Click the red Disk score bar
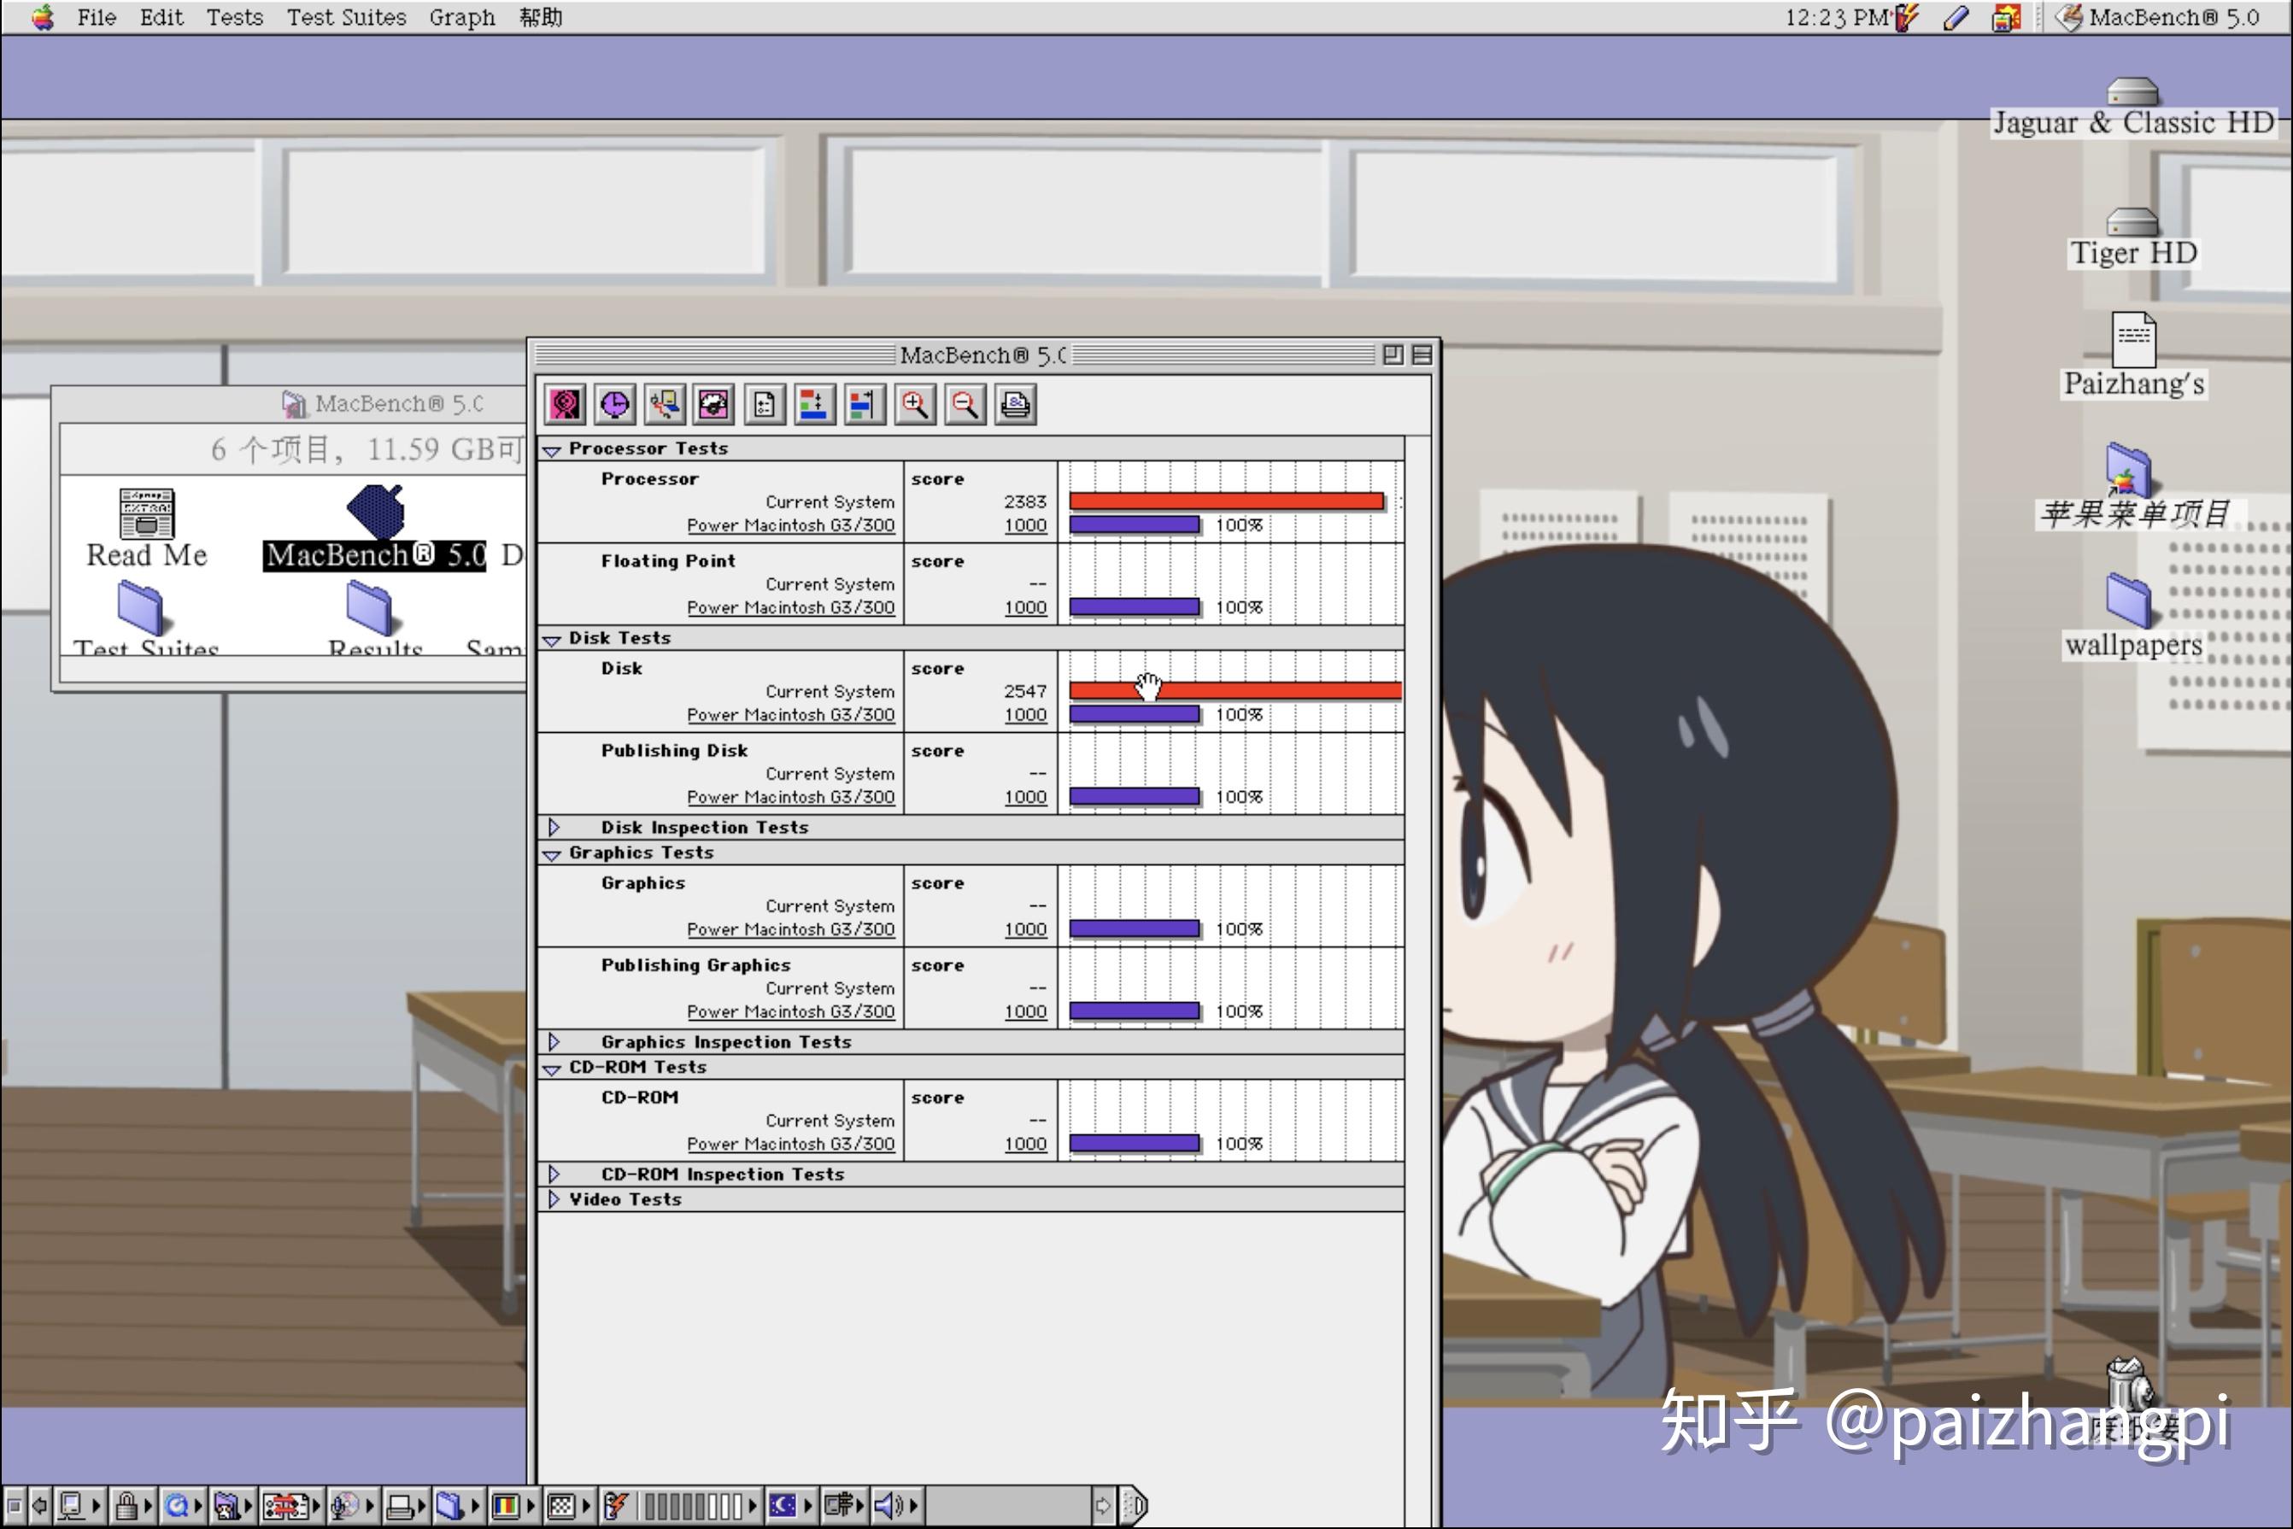The width and height of the screenshot is (2293, 1529). [x=1268, y=690]
